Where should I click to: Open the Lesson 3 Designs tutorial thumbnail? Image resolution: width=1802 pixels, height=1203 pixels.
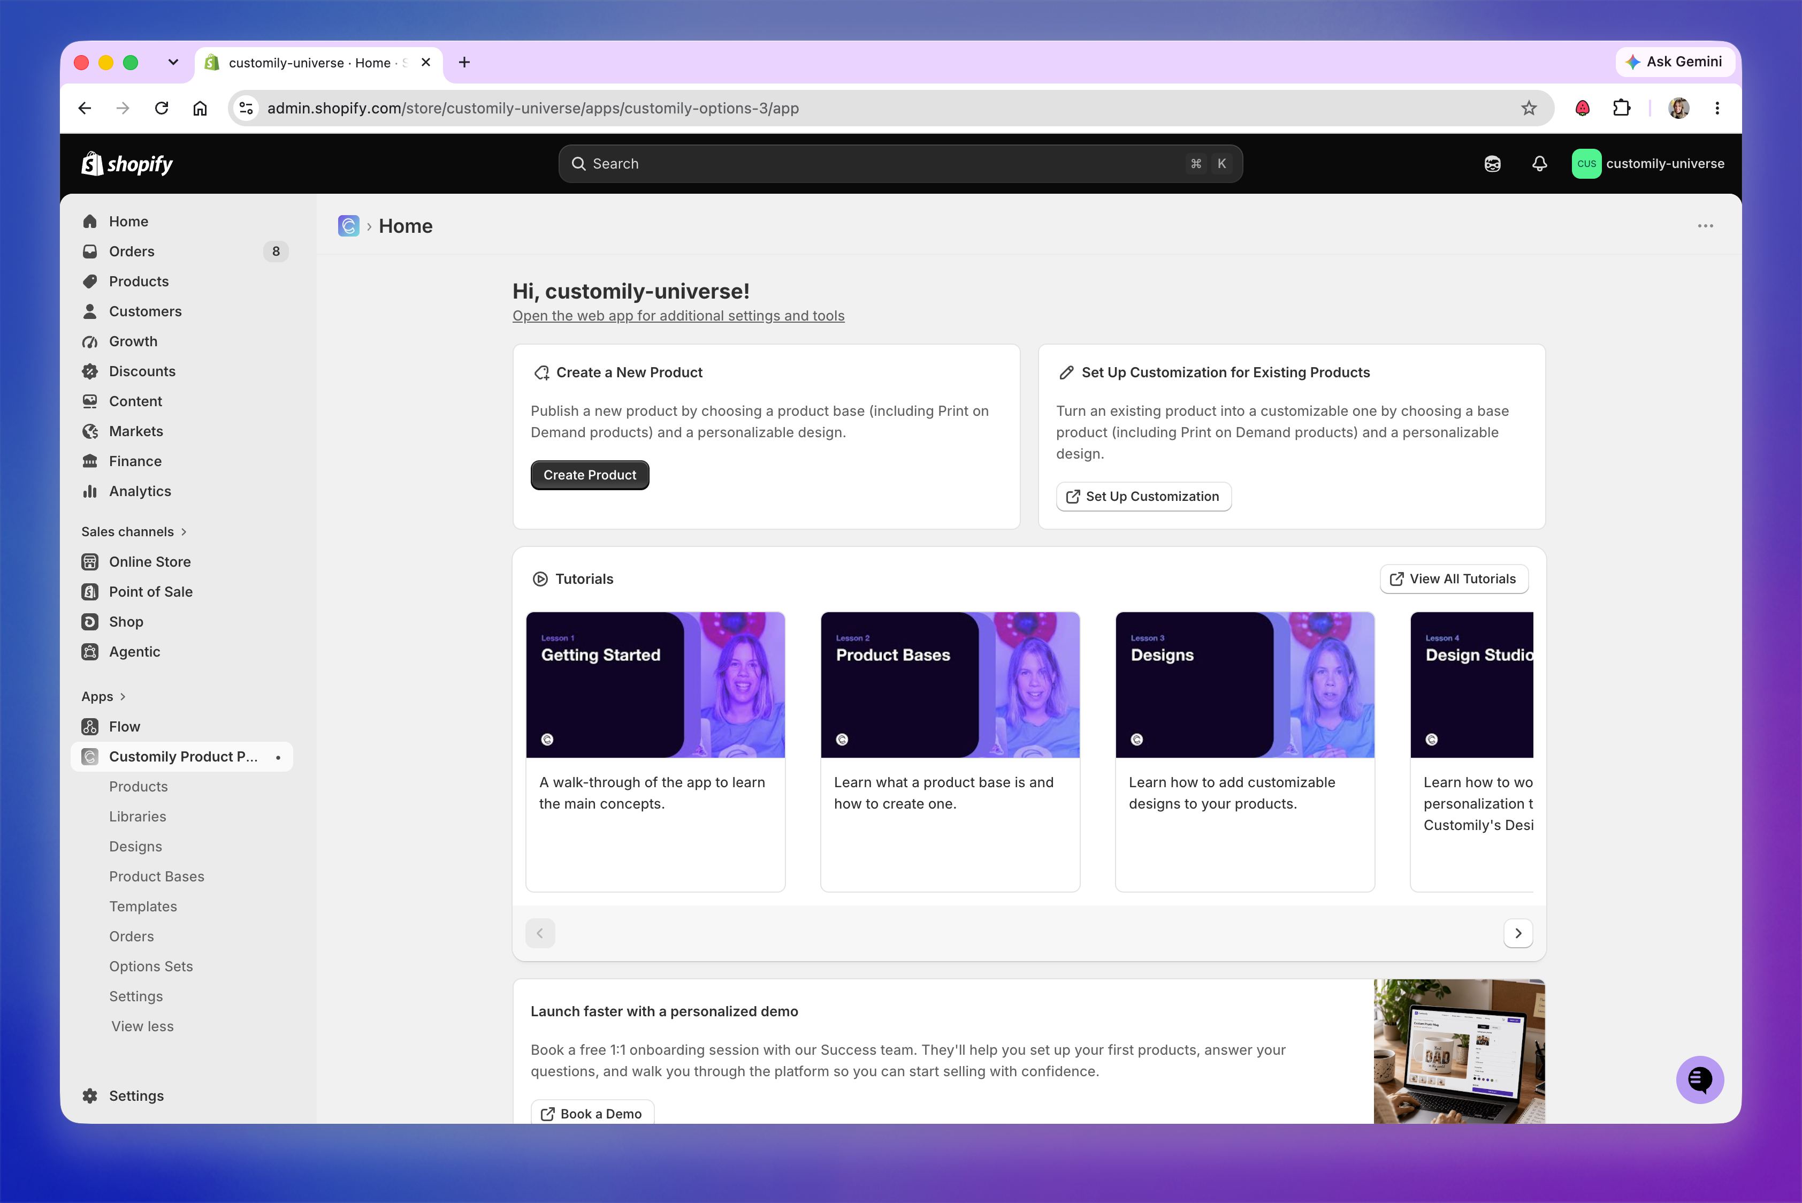pyautogui.click(x=1244, y=684)
